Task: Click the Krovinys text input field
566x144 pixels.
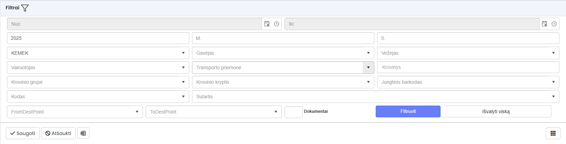Action: (468, 67)
